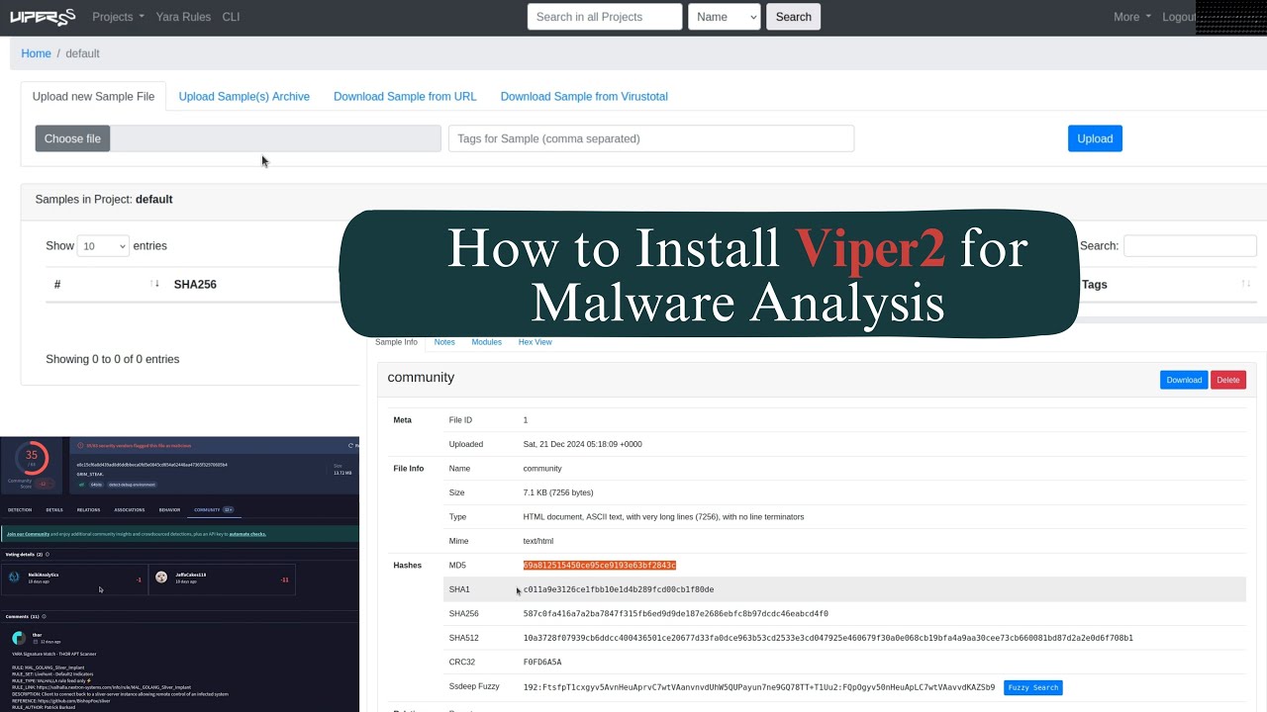Screen dimensions: 1267x712
Task: Click JaffaCakes118 voter avatar
Action: 161,577
